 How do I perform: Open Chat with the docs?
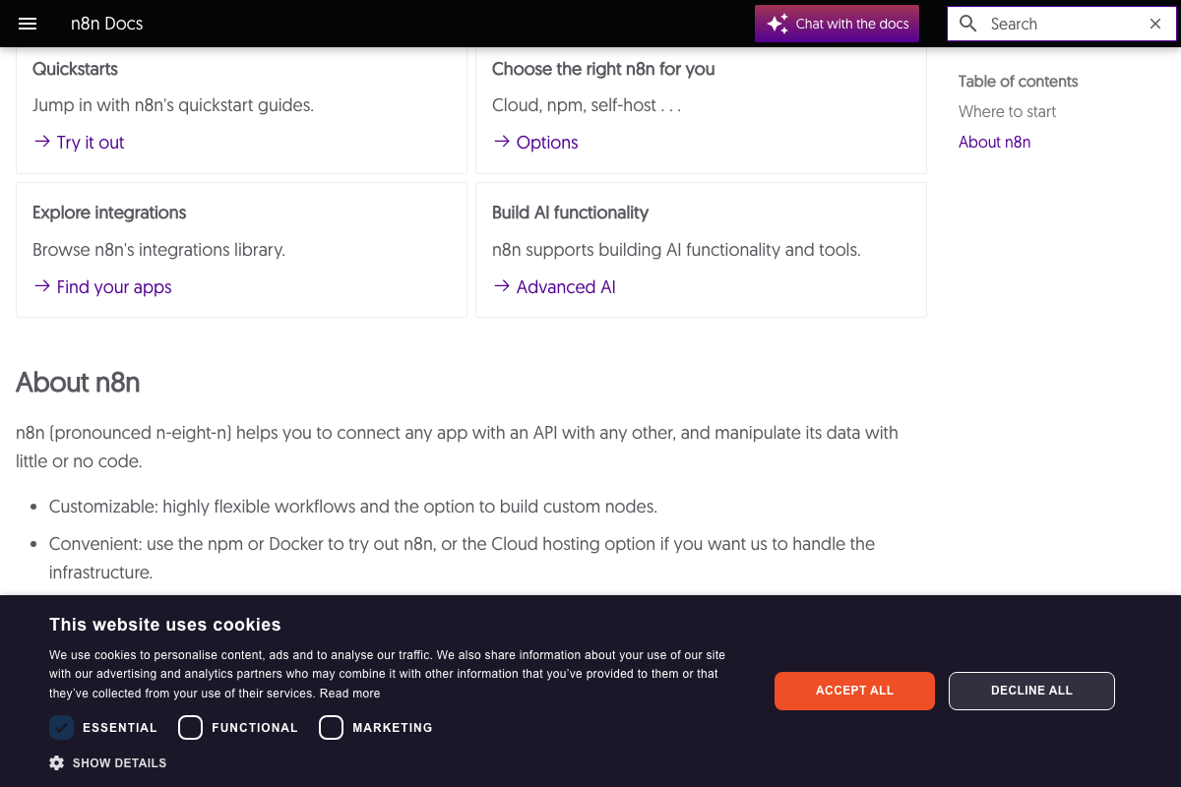pos(837,24)
